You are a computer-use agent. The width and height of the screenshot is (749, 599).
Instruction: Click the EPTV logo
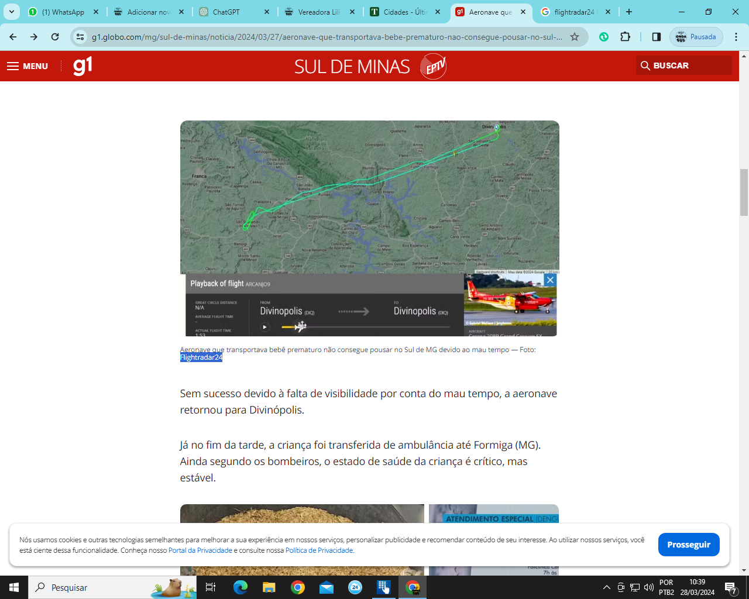433,66
